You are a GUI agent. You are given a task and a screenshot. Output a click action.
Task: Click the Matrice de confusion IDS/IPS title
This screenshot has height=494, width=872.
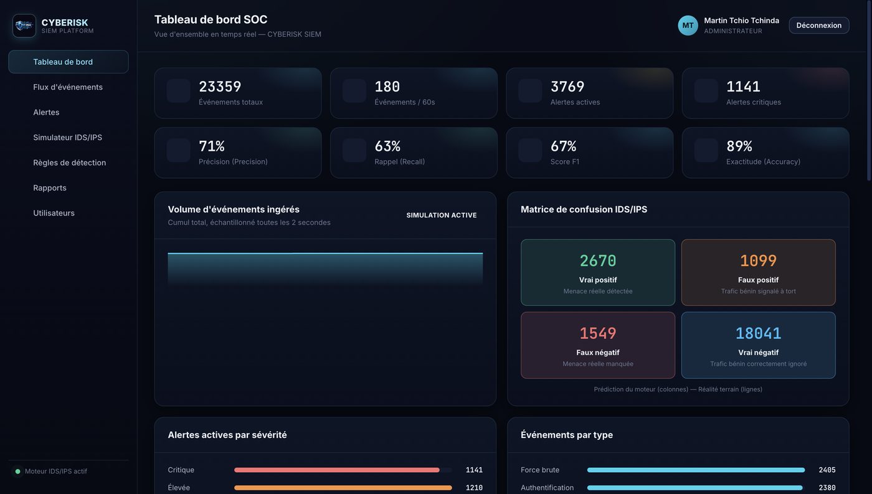(x=584, y=209)
